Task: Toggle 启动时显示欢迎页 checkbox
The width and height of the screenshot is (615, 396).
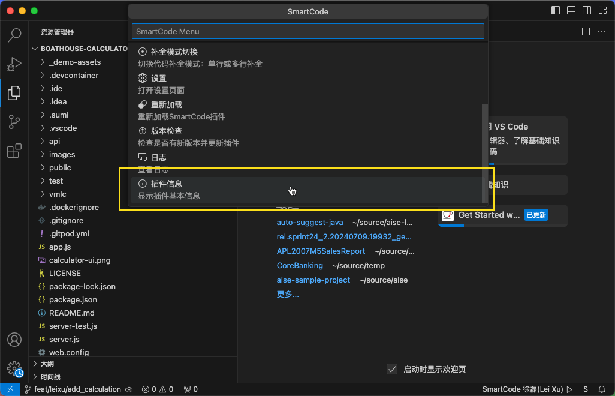Action: pos(392,369)
